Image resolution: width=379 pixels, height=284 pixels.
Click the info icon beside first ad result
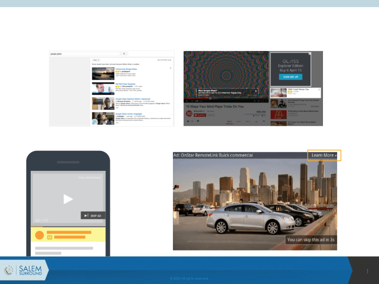[171, 68]
